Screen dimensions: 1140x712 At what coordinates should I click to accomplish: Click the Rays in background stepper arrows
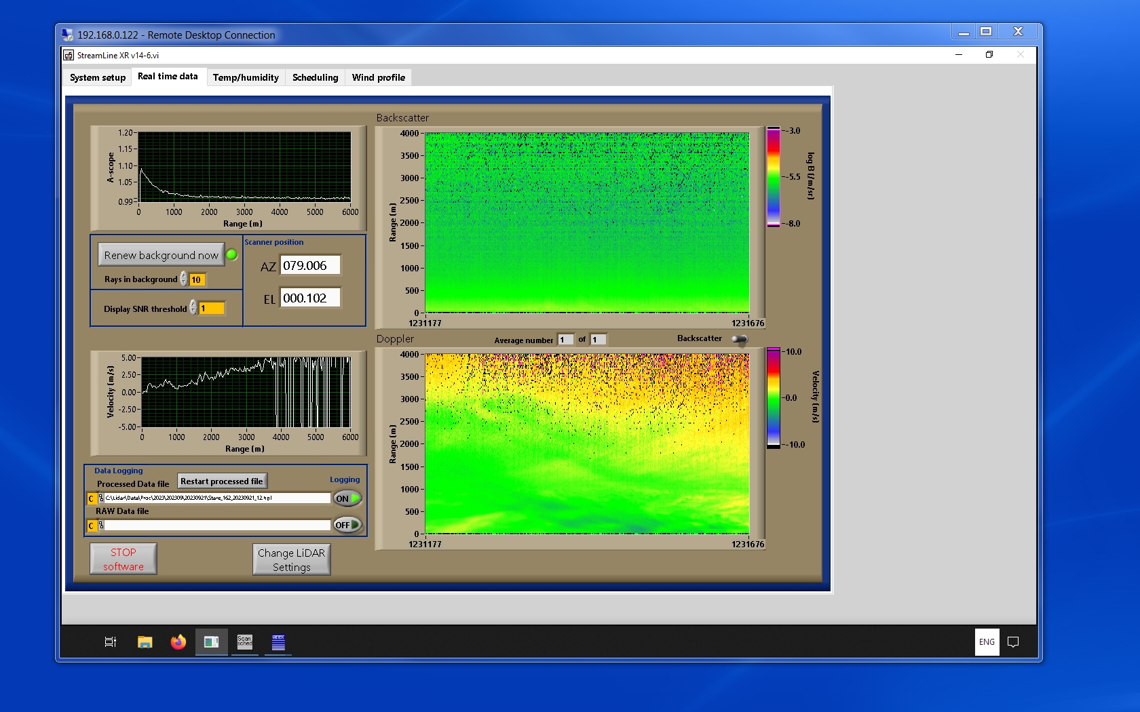click(x=184, y=279)
